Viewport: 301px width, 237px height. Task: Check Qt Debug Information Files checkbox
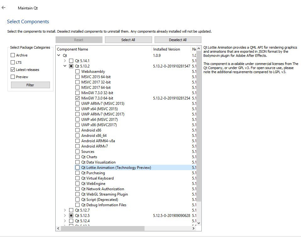[77, 205]
